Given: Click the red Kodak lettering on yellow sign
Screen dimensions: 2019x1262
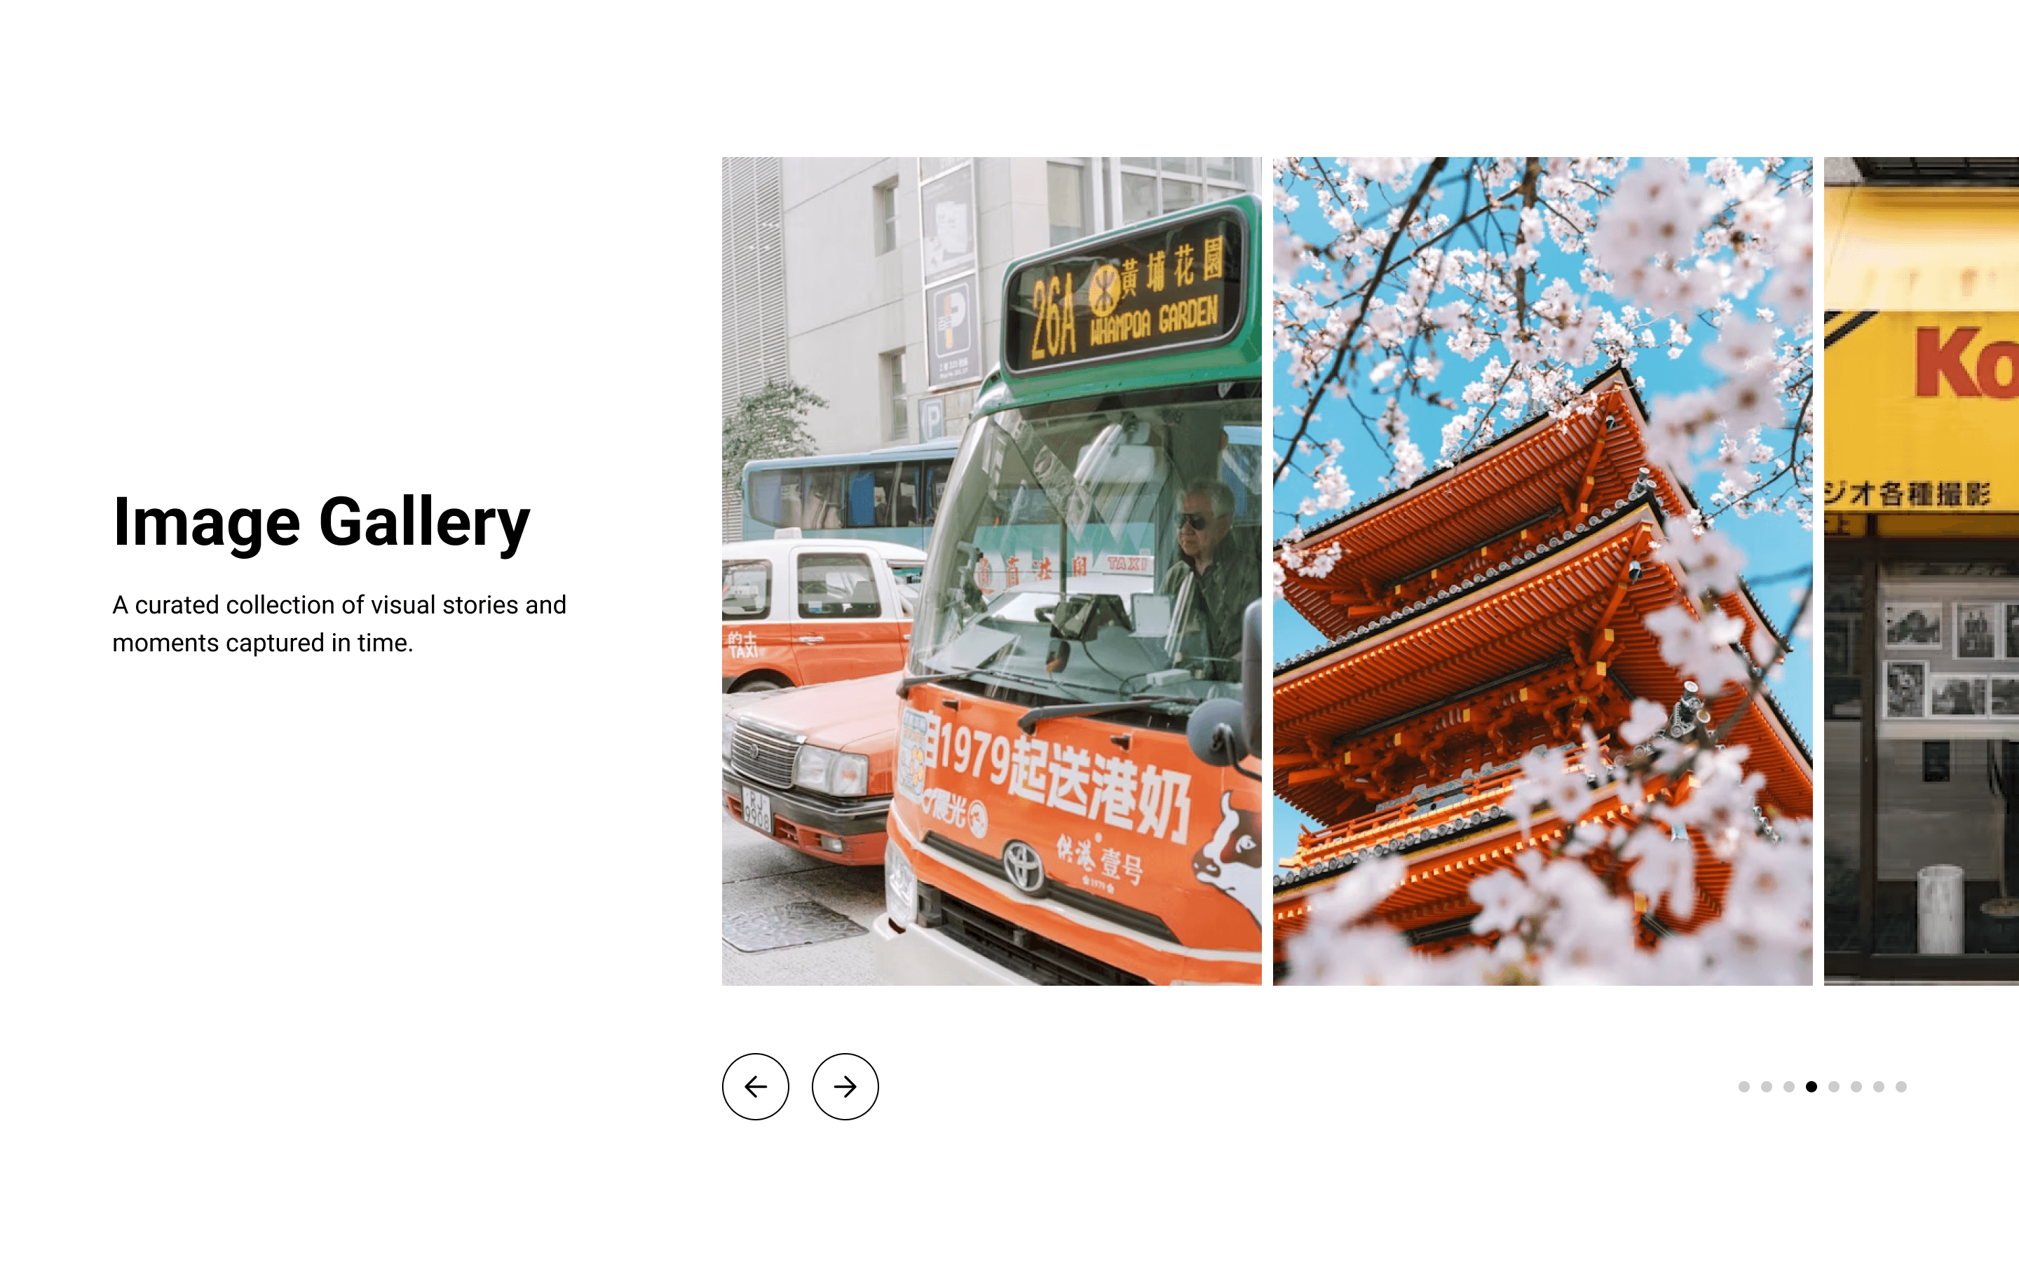Looking at the screenshot, I should coord(1967,363).
